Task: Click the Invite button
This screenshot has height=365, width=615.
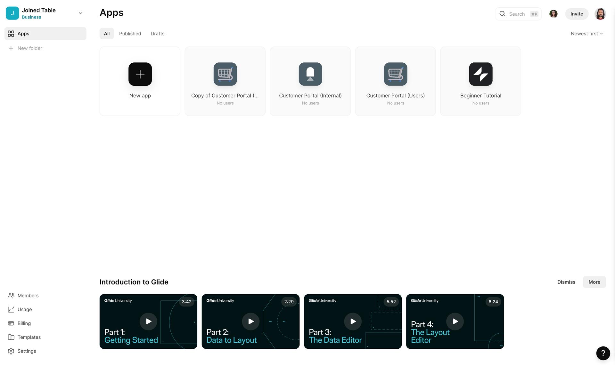Action: pos(577,14)
